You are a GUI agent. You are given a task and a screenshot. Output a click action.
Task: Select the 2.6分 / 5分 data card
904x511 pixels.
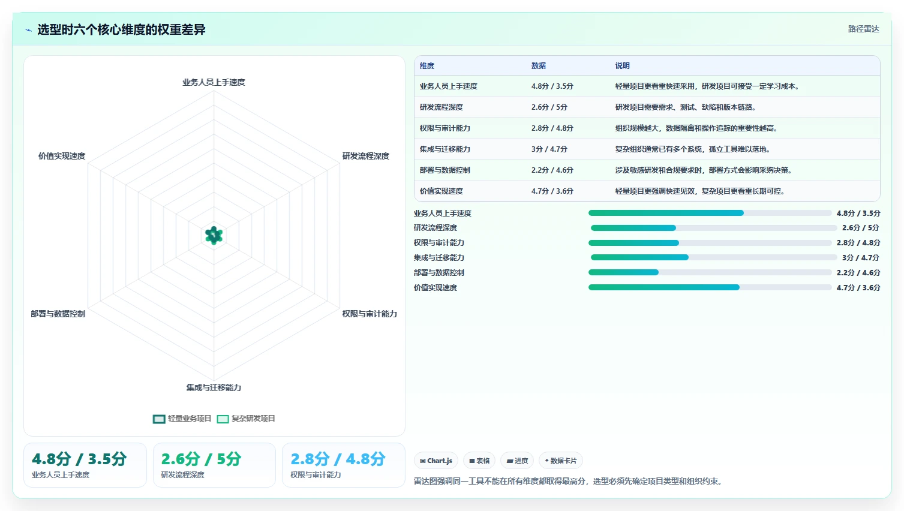coord(214,465)
